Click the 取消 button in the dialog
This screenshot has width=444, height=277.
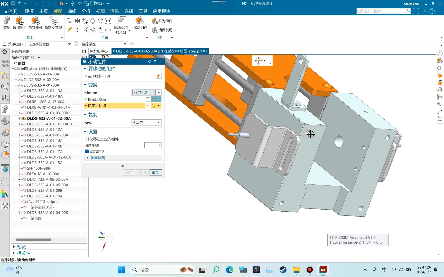tap(156, 173)
